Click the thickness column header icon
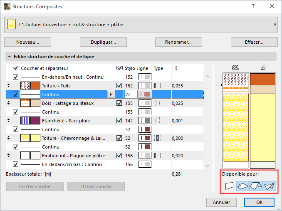Screen dimensions: 282x211 click(176, 68)
